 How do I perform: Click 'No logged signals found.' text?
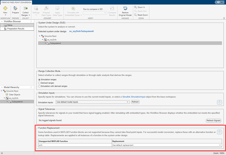click(50, 120)
